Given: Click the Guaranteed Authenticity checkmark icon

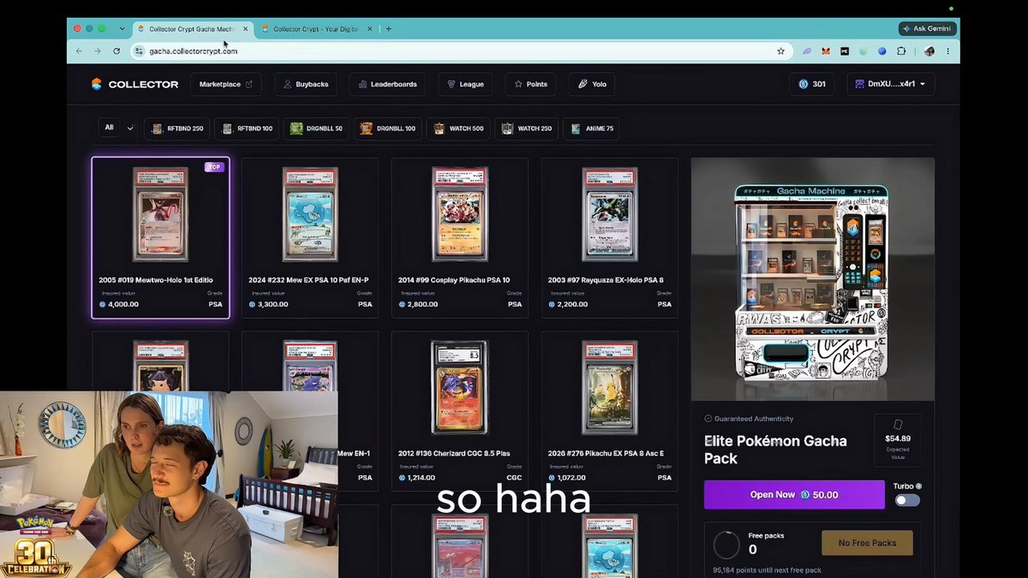Looking at the screenshot, I should [x=708, y=419].
